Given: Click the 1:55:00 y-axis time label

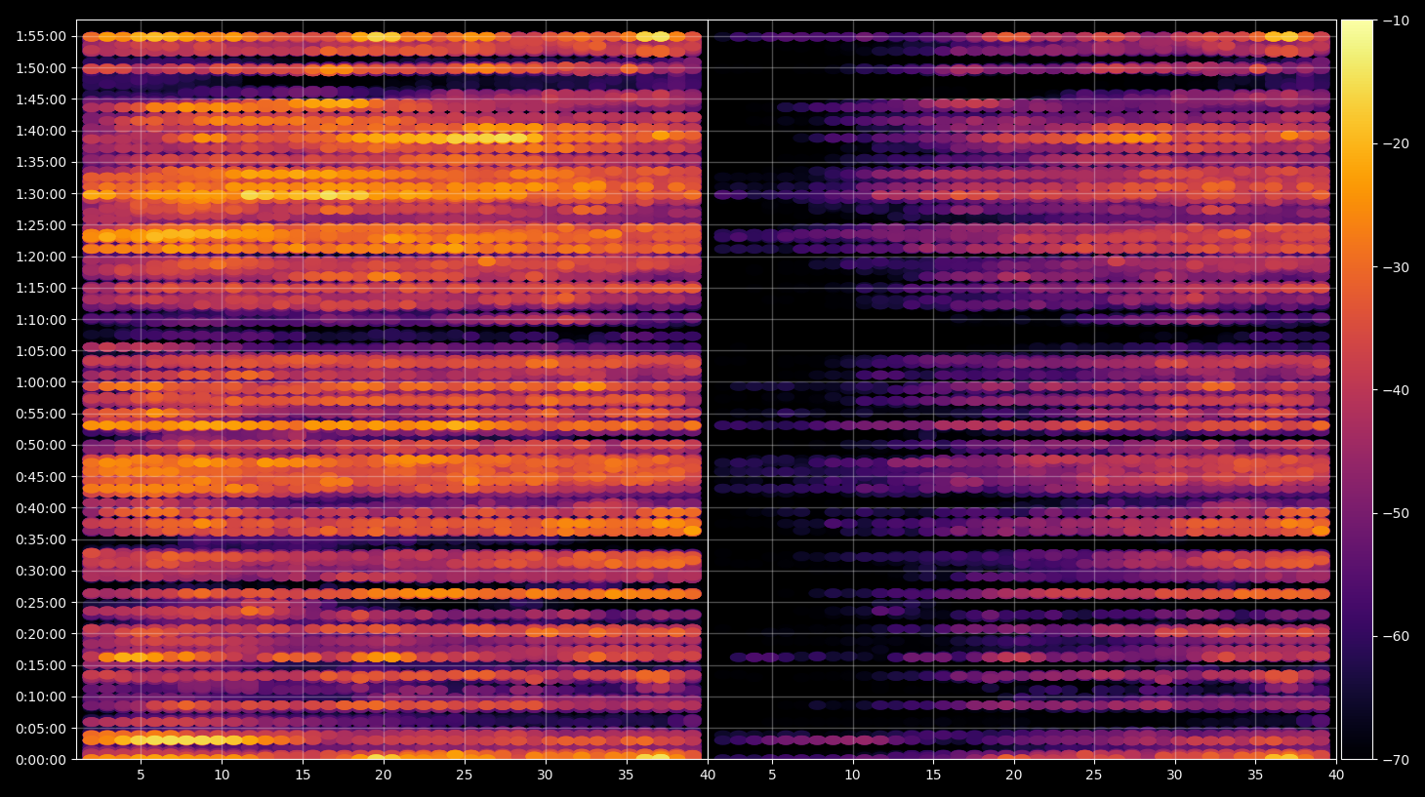Looking at the screenshot, I should pos(41,37).
